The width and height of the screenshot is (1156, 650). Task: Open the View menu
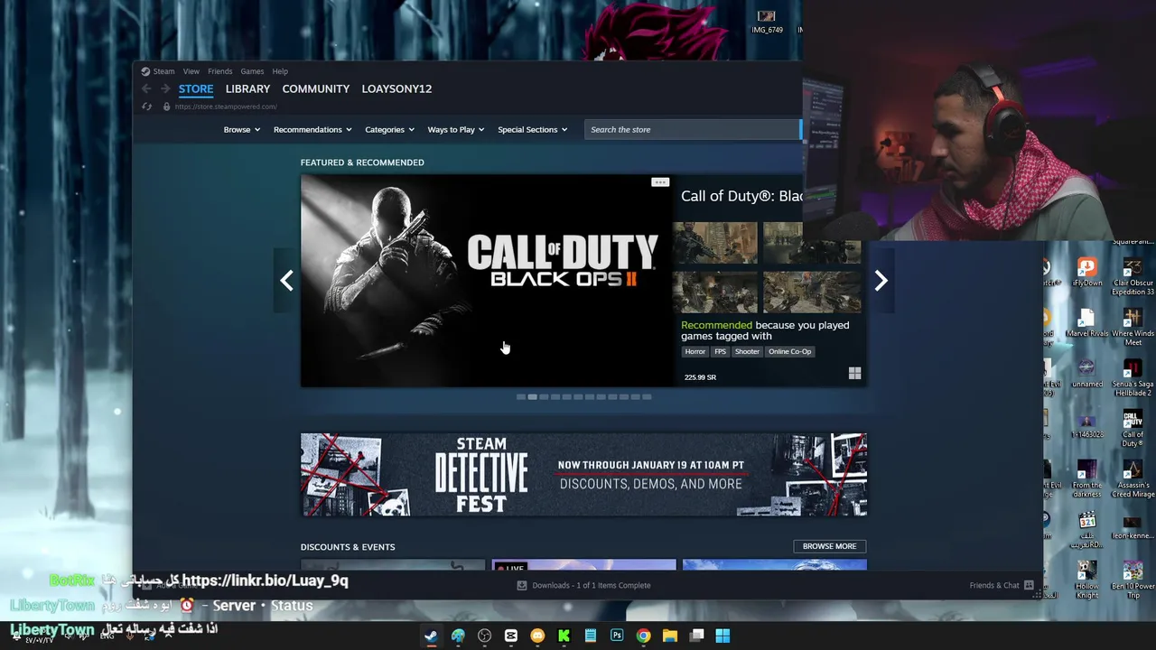[x=191, y=71]
